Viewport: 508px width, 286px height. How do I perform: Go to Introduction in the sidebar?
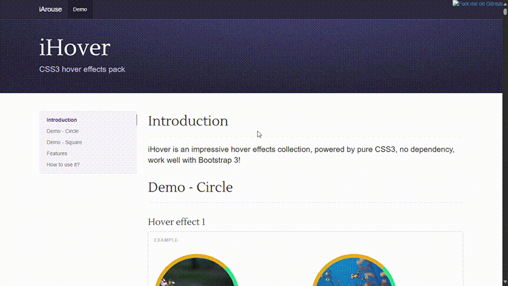click(x=62, y=120)
